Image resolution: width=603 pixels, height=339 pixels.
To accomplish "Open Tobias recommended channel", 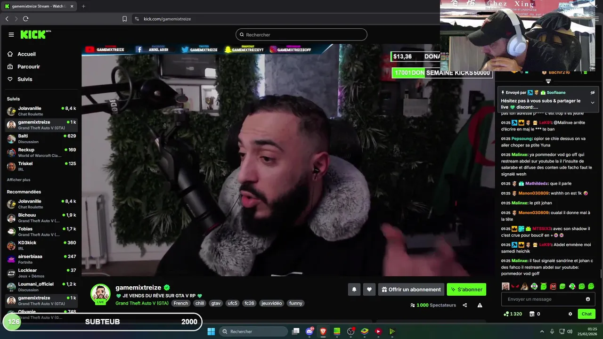I will tap(41, 232).
